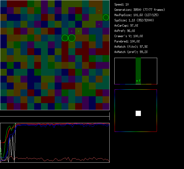This screenshot has height=169, width=184.
Task: Click the white square in the rainbow-bordered box
Action: pyautogui.click(x=138, y=113)
